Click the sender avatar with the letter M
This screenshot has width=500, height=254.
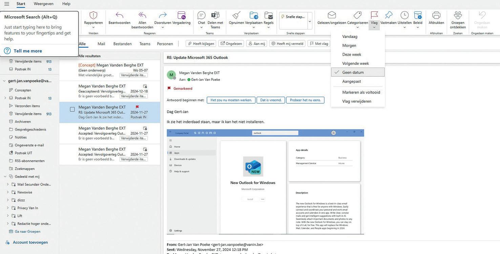point(171,75)
